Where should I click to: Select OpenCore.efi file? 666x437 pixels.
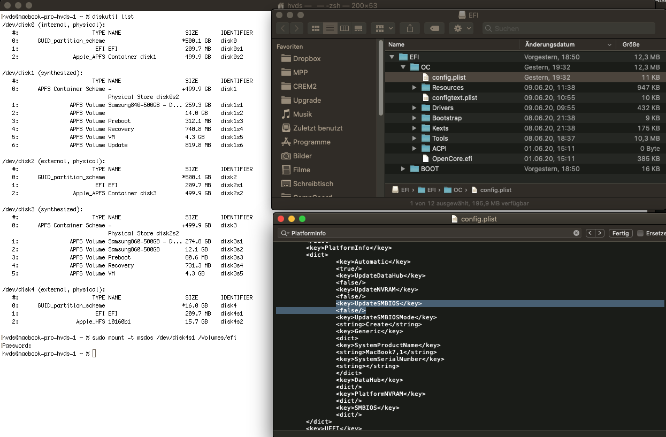tap(525, 159)
